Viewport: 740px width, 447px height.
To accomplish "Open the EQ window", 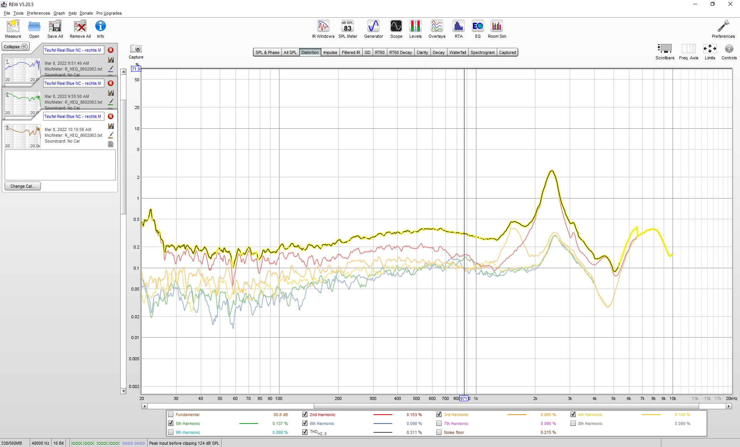I will pos(478,29).
